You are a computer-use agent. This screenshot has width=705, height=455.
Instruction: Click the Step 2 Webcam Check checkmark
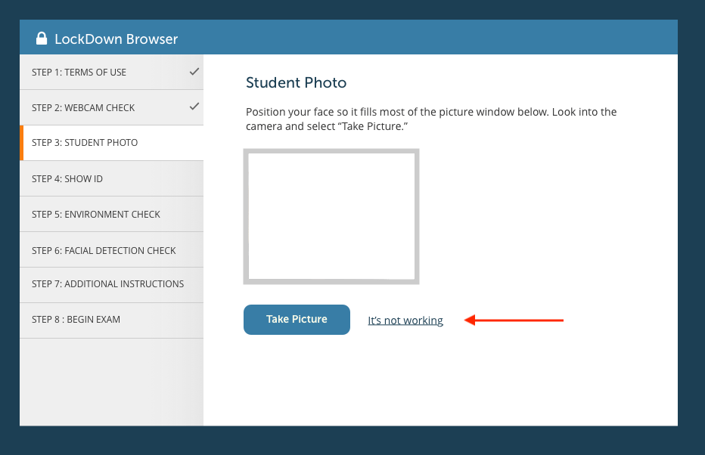(x=194, y=107)
